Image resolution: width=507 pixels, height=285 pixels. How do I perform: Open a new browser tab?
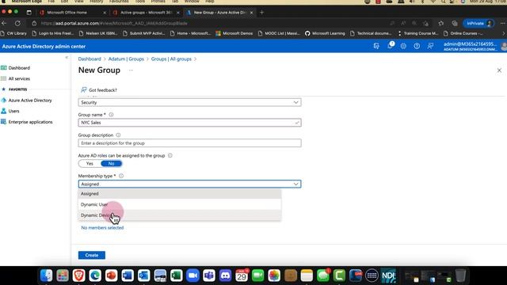(262, 13)
